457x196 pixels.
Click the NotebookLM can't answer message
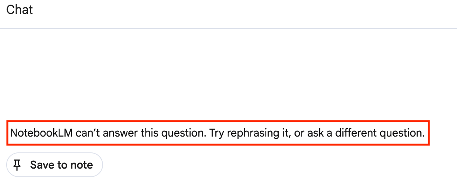click(x=217, y=133)
